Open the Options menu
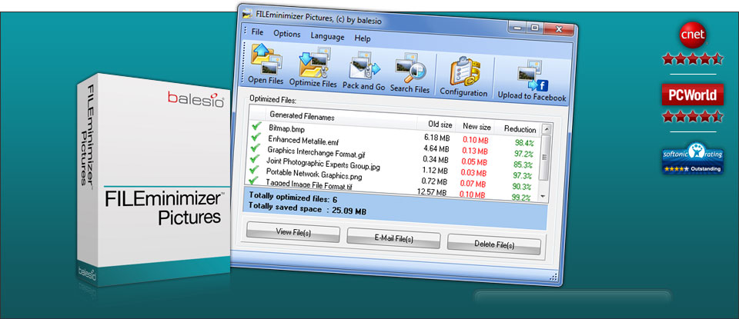Image resolution: width=739 pixels, height=319 pixels. point(286,35)
